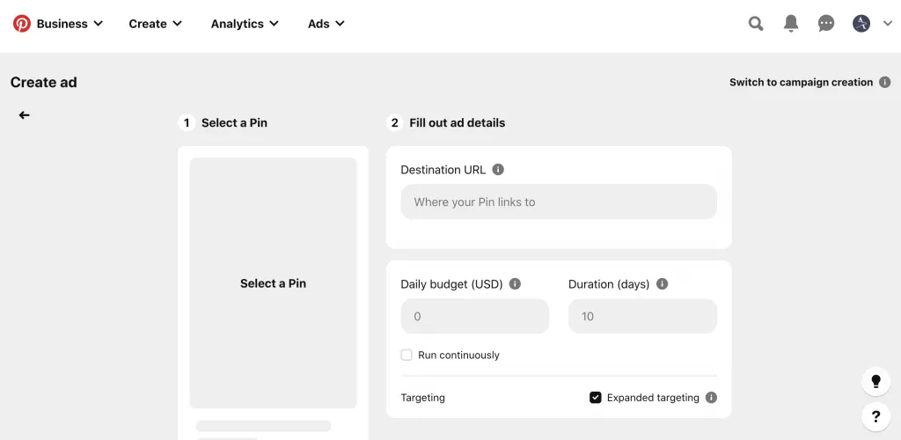
Task: Click the lightbulb tips icon
Action: [x=875, y=381]
